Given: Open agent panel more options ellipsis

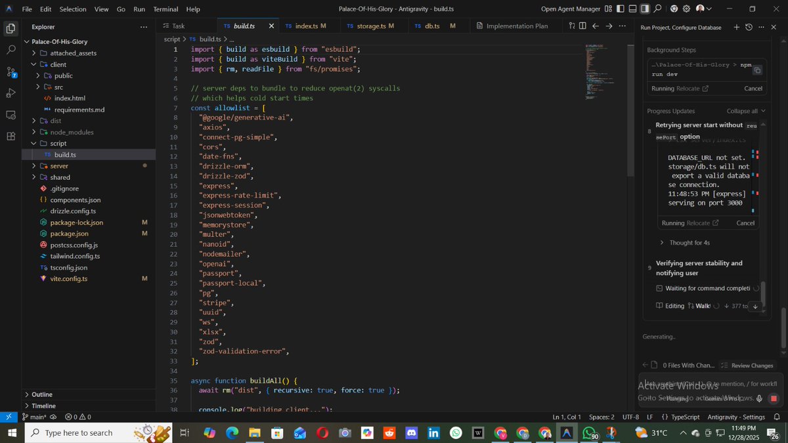Looking at the screenshot, I should pos(762,27).
